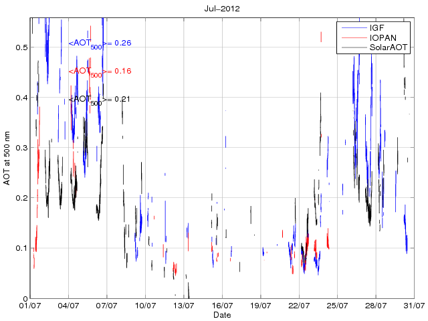Screen dimensions: 428x321
Task: Click the x-axis tick 16/07
Action: click(222, 306)
